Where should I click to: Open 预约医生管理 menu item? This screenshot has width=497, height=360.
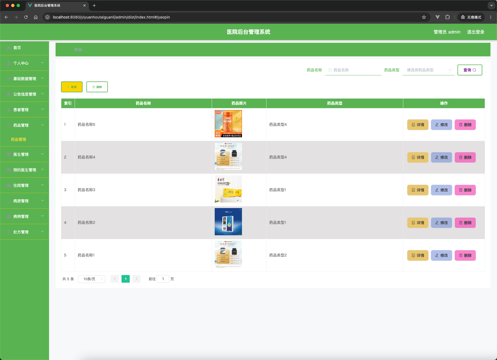(x=25, y=170)
